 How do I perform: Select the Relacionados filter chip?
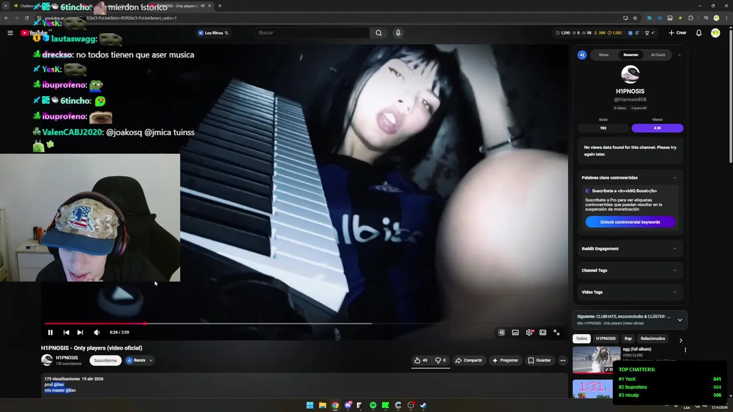pyautogui.click(x=653, y=339)
